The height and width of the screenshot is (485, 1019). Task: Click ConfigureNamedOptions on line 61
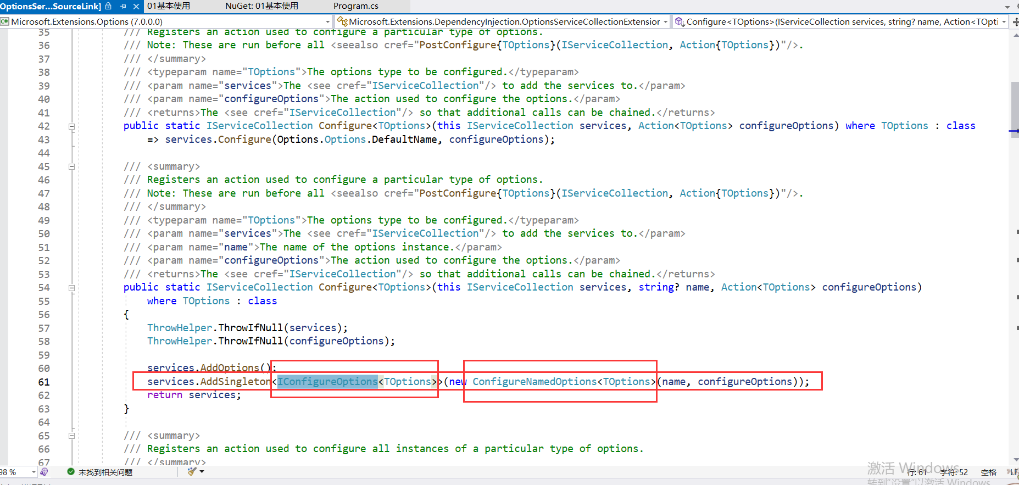534,382
